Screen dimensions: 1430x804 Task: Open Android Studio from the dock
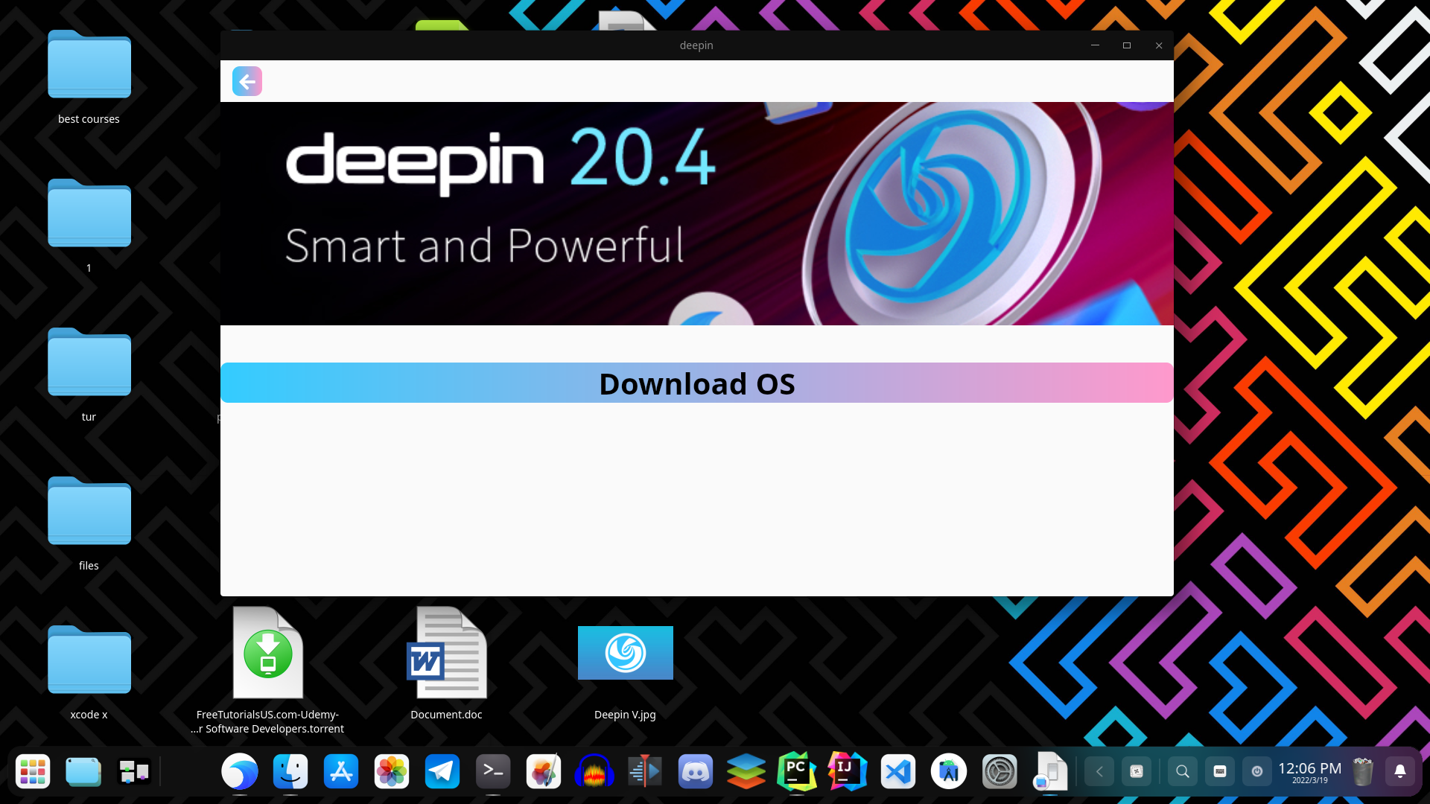(949, 772)
